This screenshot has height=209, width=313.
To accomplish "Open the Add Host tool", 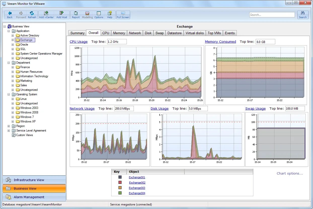I will pyautogui.click(x=62, y=14).
